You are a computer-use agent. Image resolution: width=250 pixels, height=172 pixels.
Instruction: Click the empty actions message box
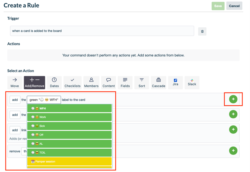pos(123,55)
